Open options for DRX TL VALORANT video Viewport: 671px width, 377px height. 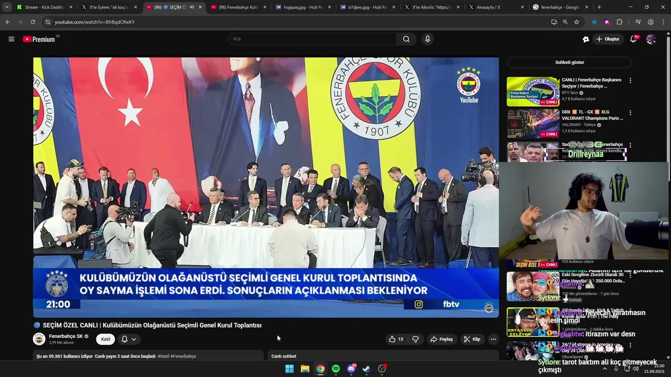pos(630,113)
